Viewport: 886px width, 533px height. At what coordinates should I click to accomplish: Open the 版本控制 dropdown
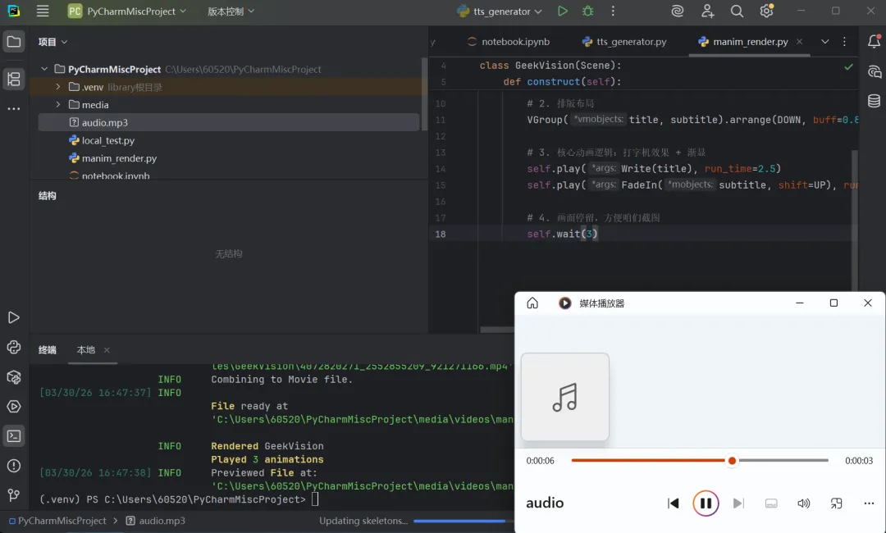click(x=231, y=11)
